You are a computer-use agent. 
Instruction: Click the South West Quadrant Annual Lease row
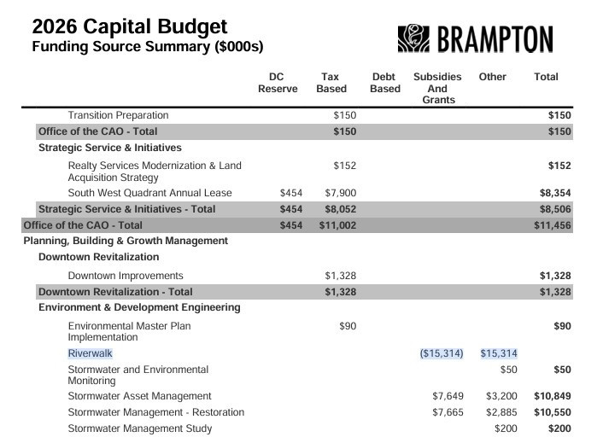click(x=149, y=193)
